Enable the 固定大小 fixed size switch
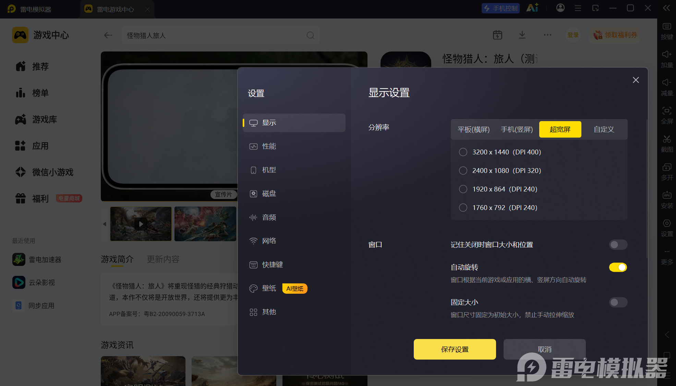This screenshot has width=676, height=386. pyautogui.click(x=618, y=302)
